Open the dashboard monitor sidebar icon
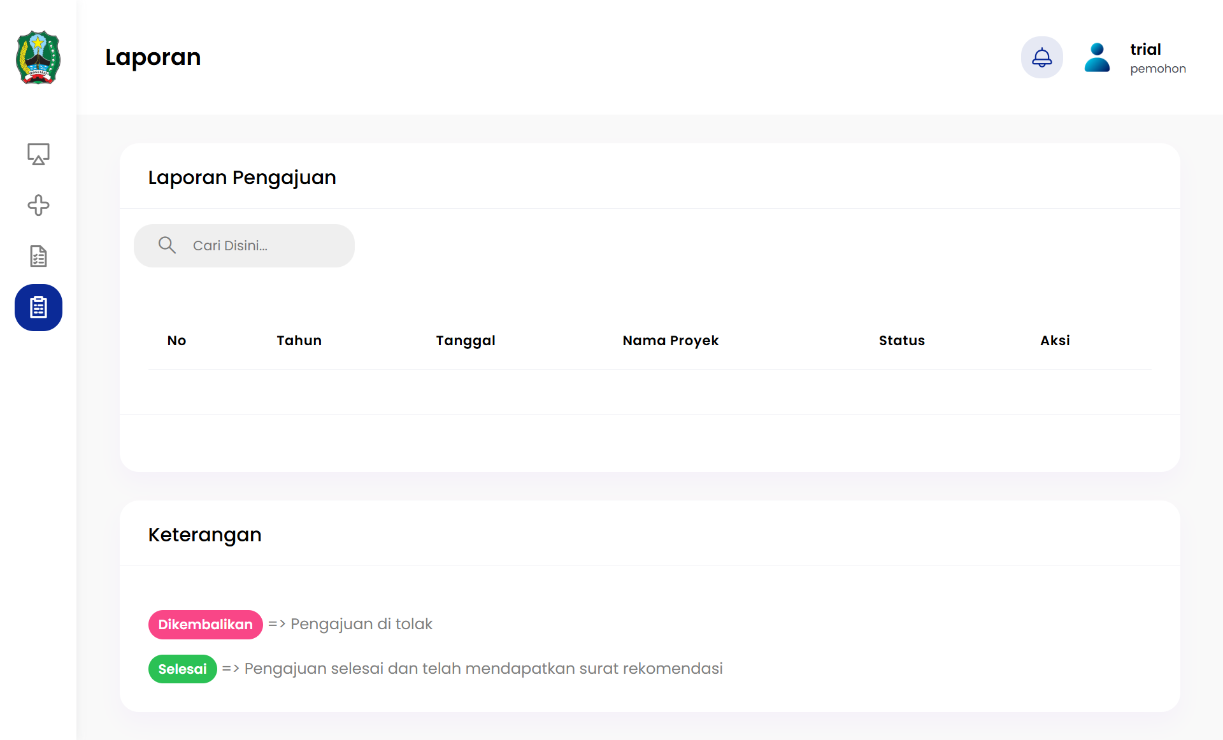 coord(38,154)
